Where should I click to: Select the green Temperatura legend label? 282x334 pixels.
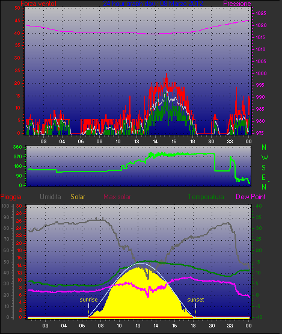tap(206, 197)
